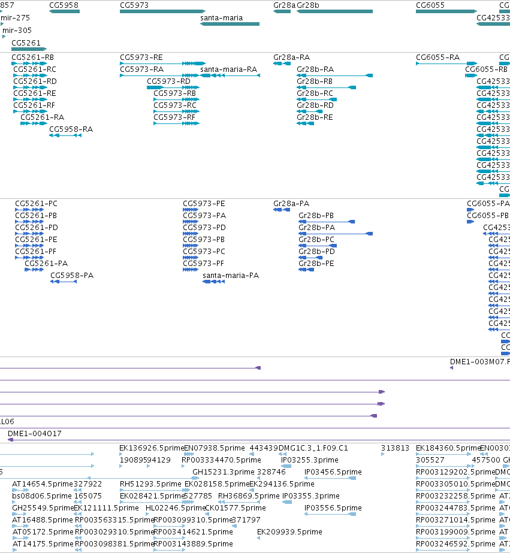This screenshot has width=510, height=553.
Task: Select transcript Gr28b-RA
Action: click(315, 69)
